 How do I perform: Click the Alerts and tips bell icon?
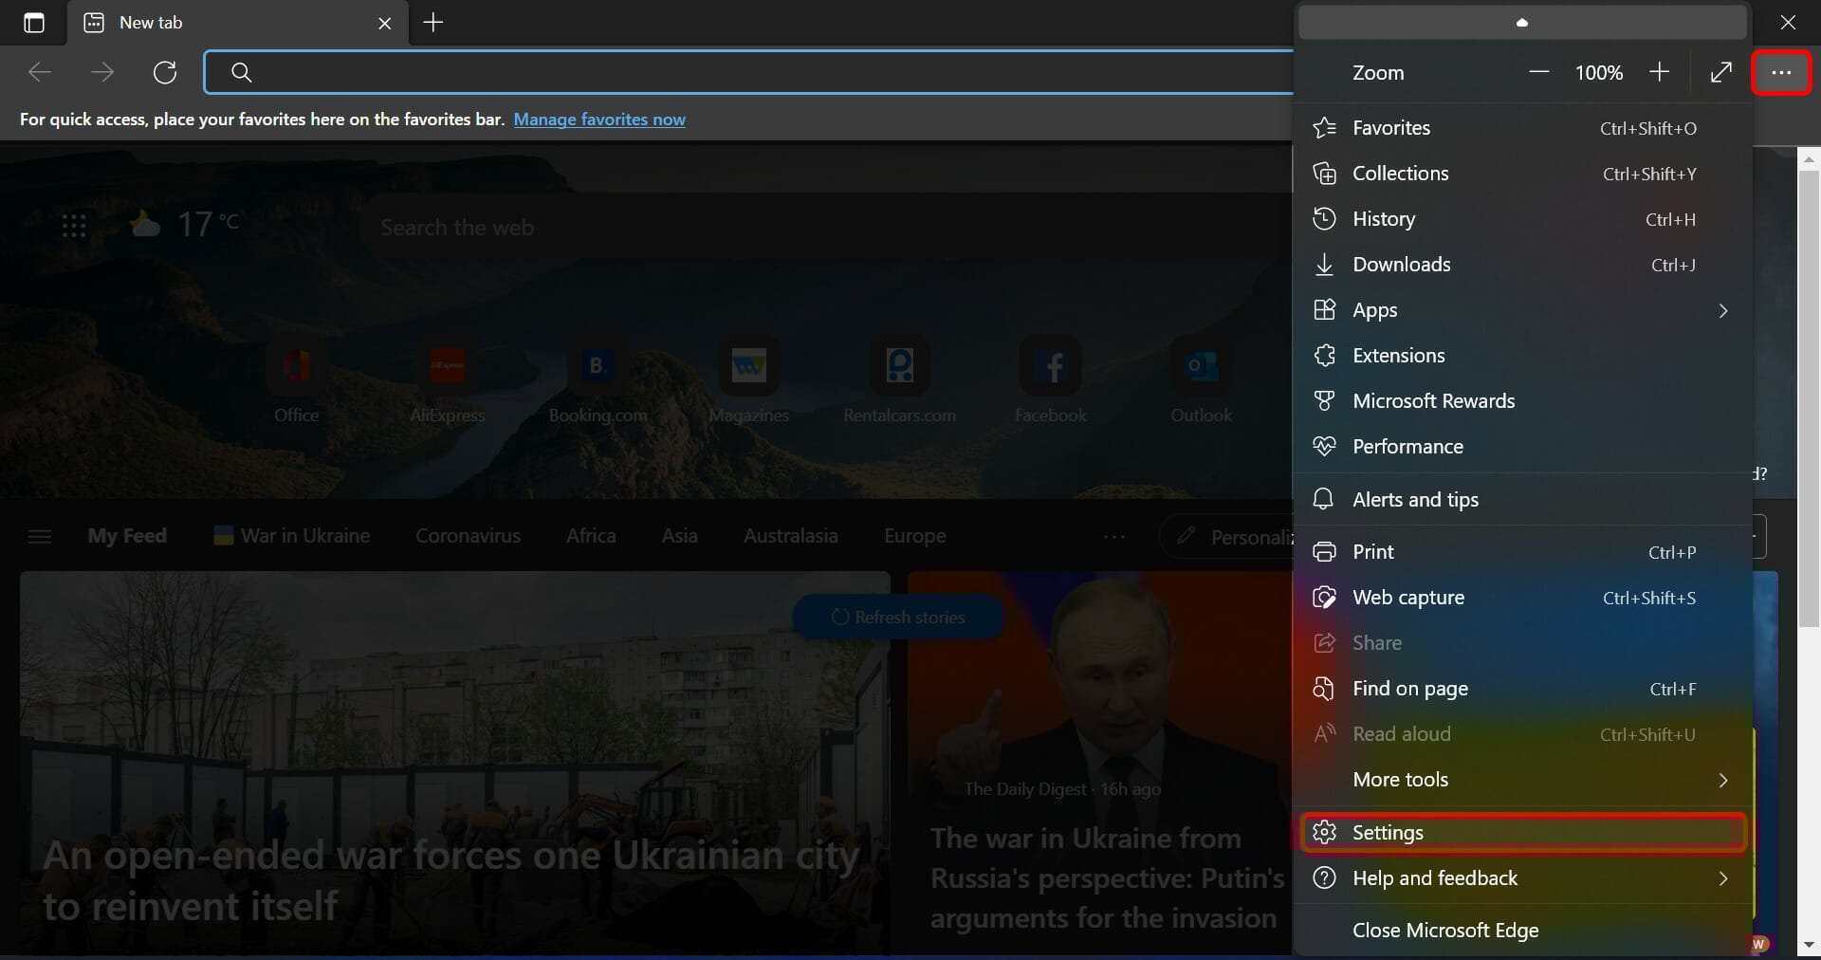coord(1324,499)
